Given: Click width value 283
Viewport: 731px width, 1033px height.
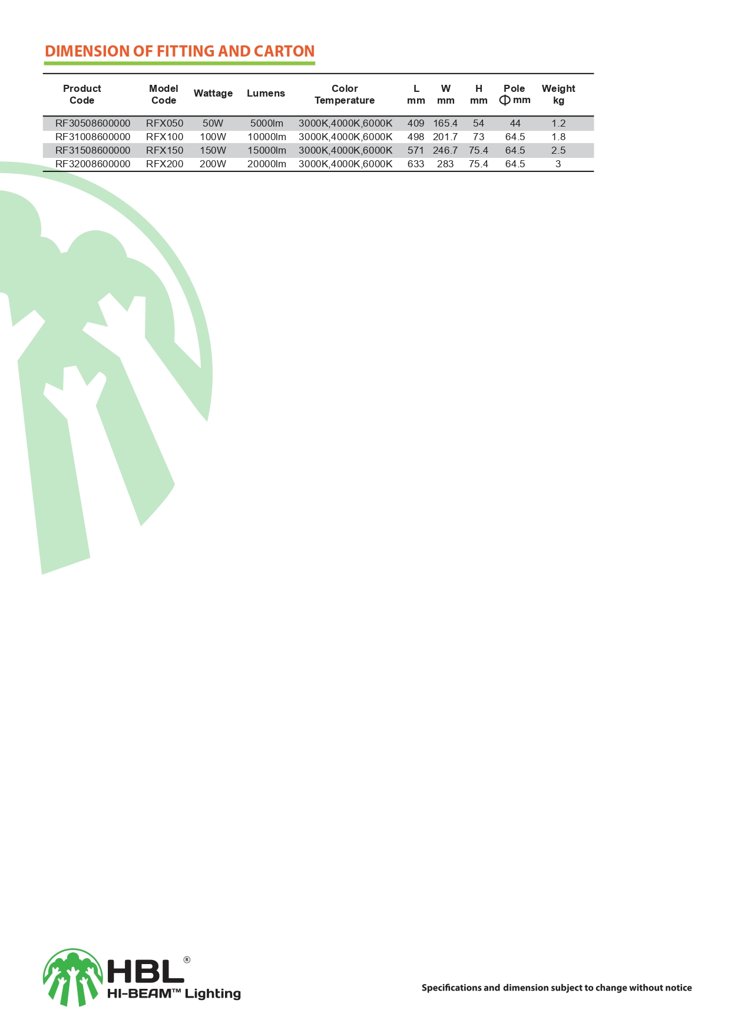Looking at the screenshot, I should (x=445, y=164).
